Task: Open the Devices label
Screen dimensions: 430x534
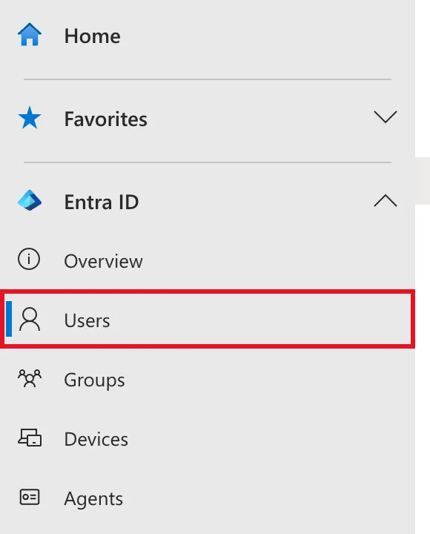Action: [x=96, y=439]
